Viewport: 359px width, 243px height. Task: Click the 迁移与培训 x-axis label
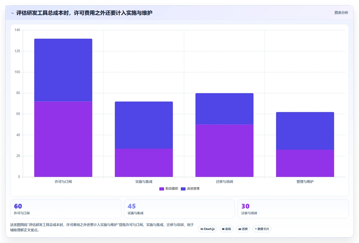click(225, 182)
